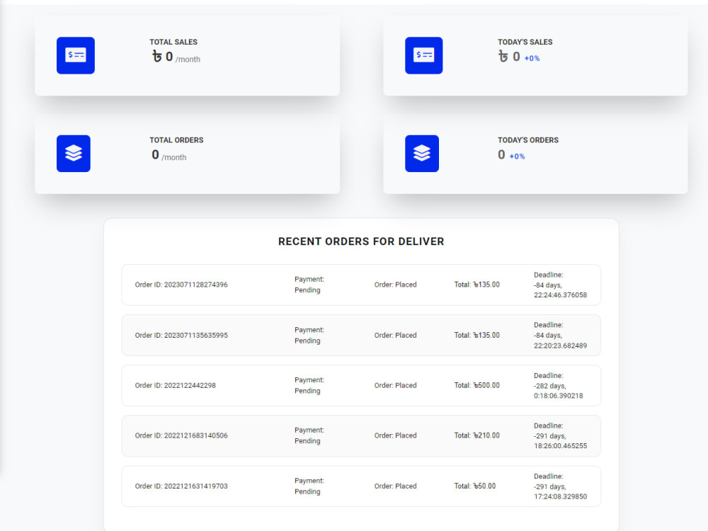The width and height of the screenshot is (708, 531).
Task: Click the Total Sales /month value
Action: [x=176, y=57]
